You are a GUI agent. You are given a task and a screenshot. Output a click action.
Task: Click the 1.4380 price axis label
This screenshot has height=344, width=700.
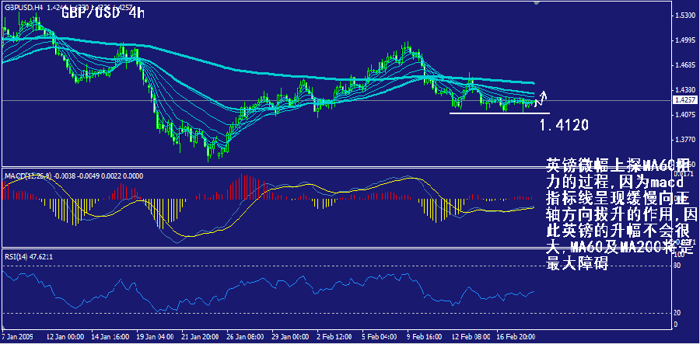click(x=686, y=90)
